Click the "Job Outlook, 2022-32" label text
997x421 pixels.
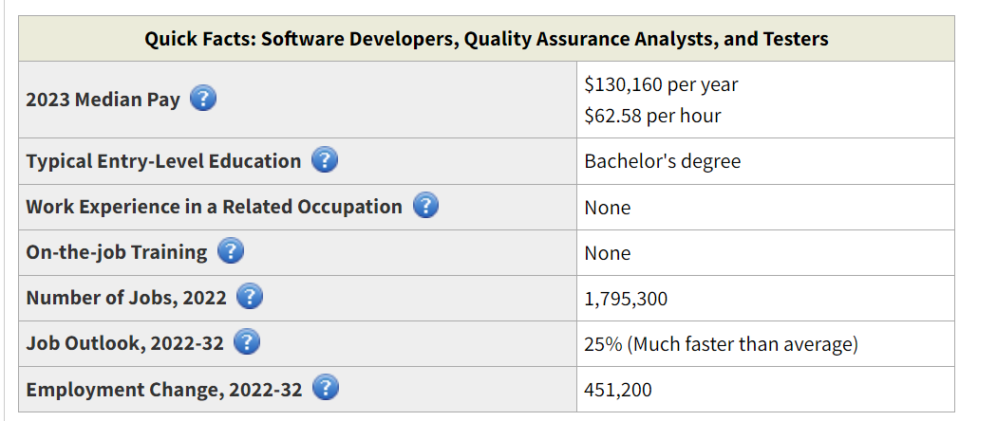click(124, 343)
